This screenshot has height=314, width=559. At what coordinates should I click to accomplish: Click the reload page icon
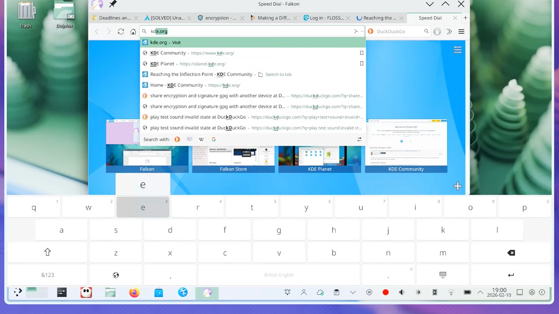(x=121, y=31)
